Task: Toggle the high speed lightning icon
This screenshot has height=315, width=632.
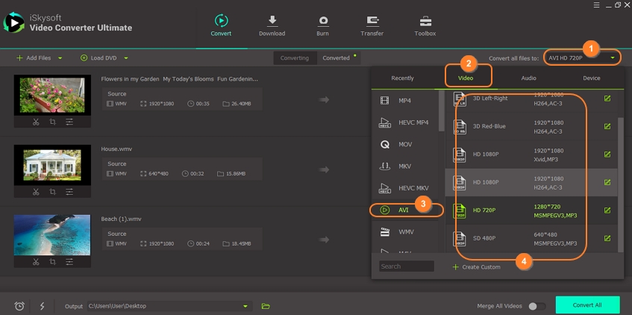Action: [42, 306]
